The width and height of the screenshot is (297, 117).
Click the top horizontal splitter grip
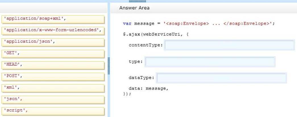click(137, 1)
